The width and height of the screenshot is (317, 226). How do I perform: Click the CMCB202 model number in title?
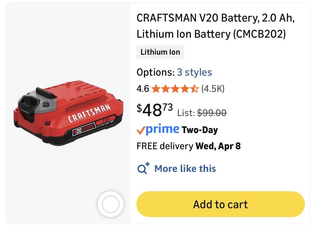260,34
